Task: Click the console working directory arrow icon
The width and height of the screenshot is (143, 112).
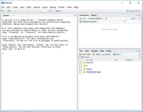Action: pyautogui.click(x=14, y=16)
